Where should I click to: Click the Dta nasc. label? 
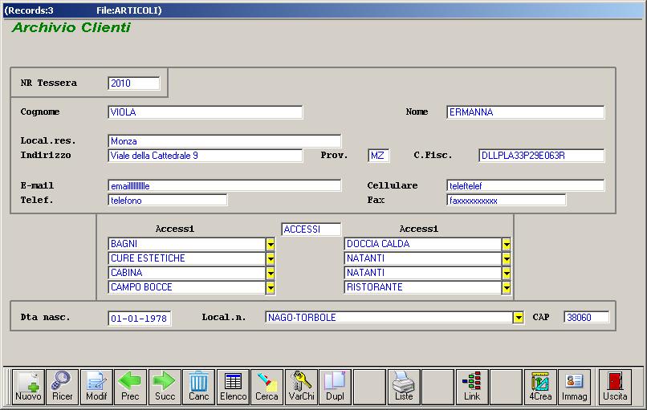point(46,317)
